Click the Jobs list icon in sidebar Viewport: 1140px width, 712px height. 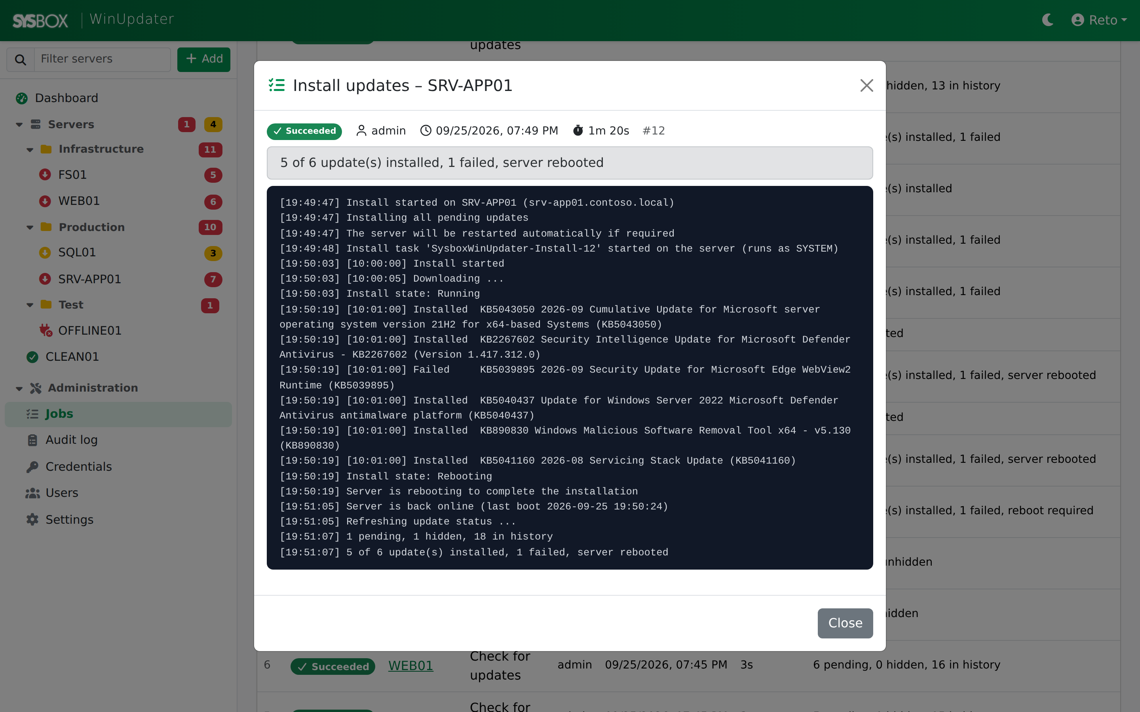pos(32,414)
